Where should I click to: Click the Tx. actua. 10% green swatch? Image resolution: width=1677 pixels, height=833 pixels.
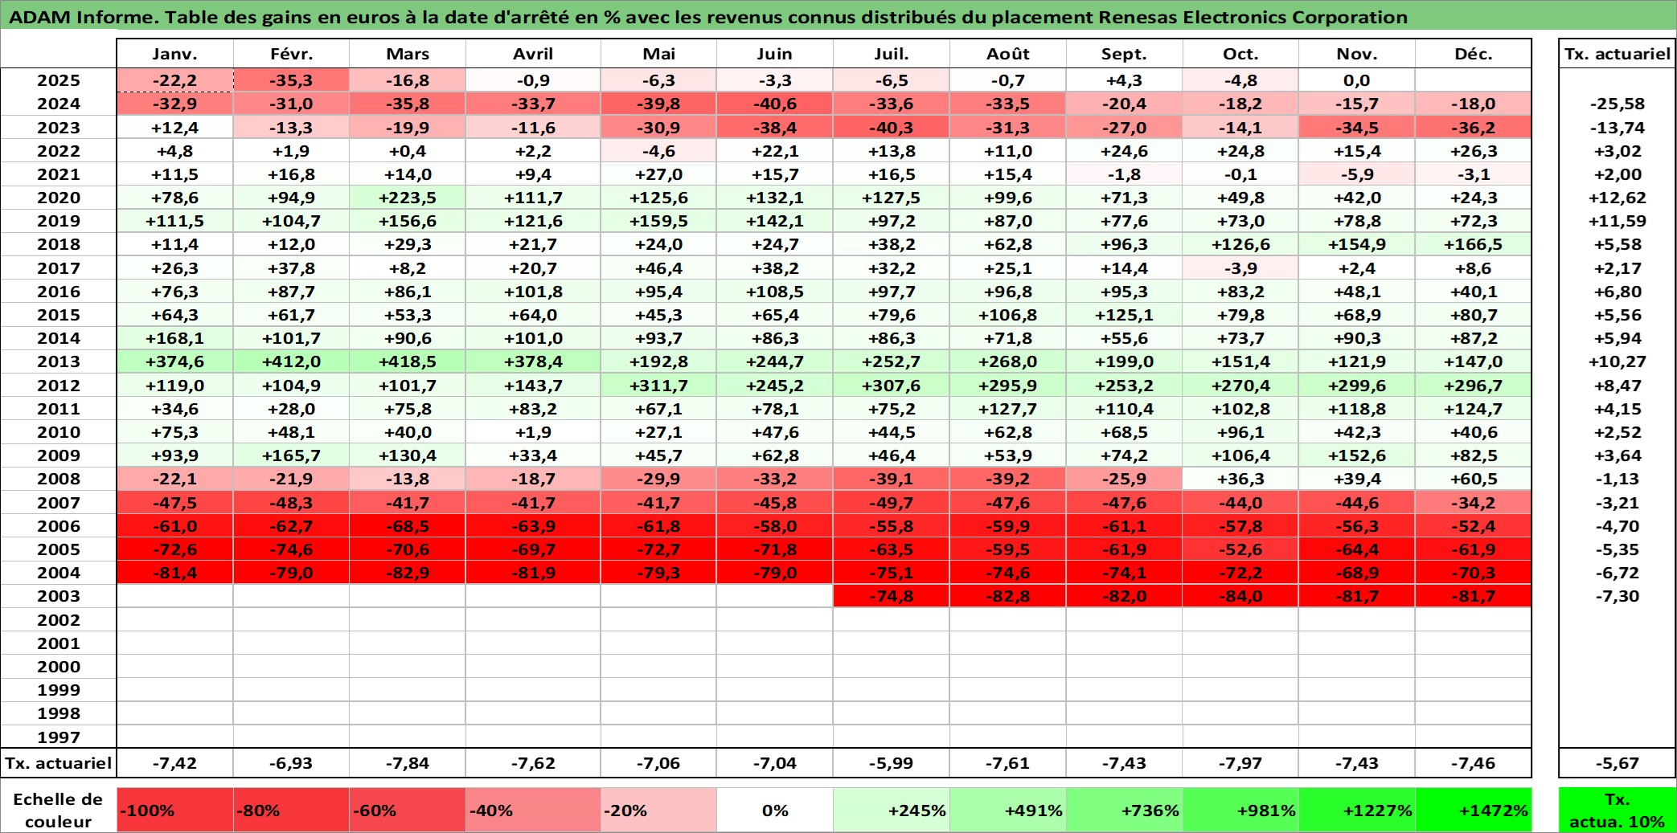(x=1617, y=810)
